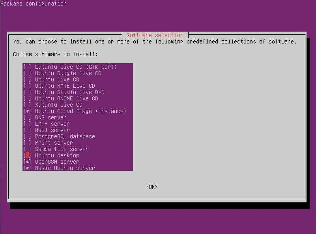Check the Mail server box
Image resolution: width=316 pixels, height=234 pixels.
27,130
